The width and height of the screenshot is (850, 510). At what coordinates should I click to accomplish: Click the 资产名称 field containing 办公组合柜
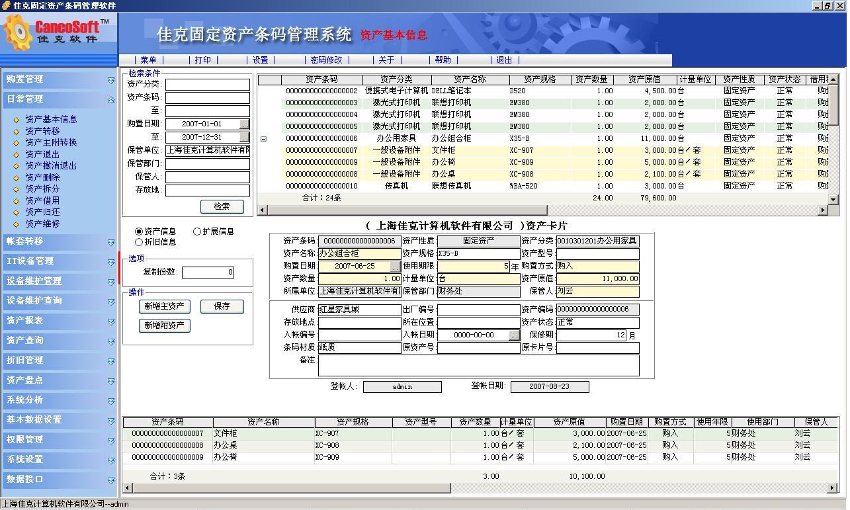[359, 254]
